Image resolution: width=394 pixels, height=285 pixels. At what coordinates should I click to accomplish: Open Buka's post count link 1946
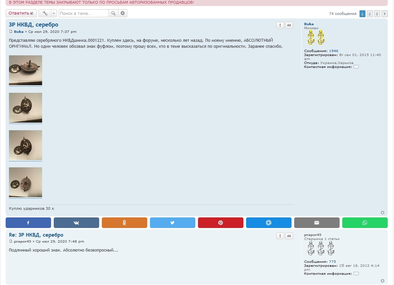[x=334, y=51]
